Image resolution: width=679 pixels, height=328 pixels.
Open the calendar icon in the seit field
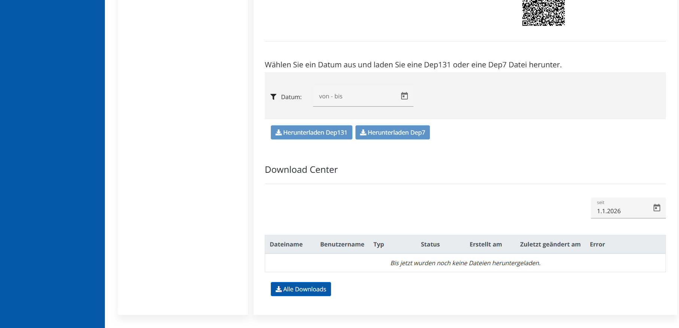coord(657,208)
